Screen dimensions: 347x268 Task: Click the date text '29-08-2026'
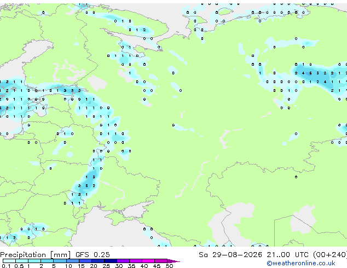coord(237,255)
